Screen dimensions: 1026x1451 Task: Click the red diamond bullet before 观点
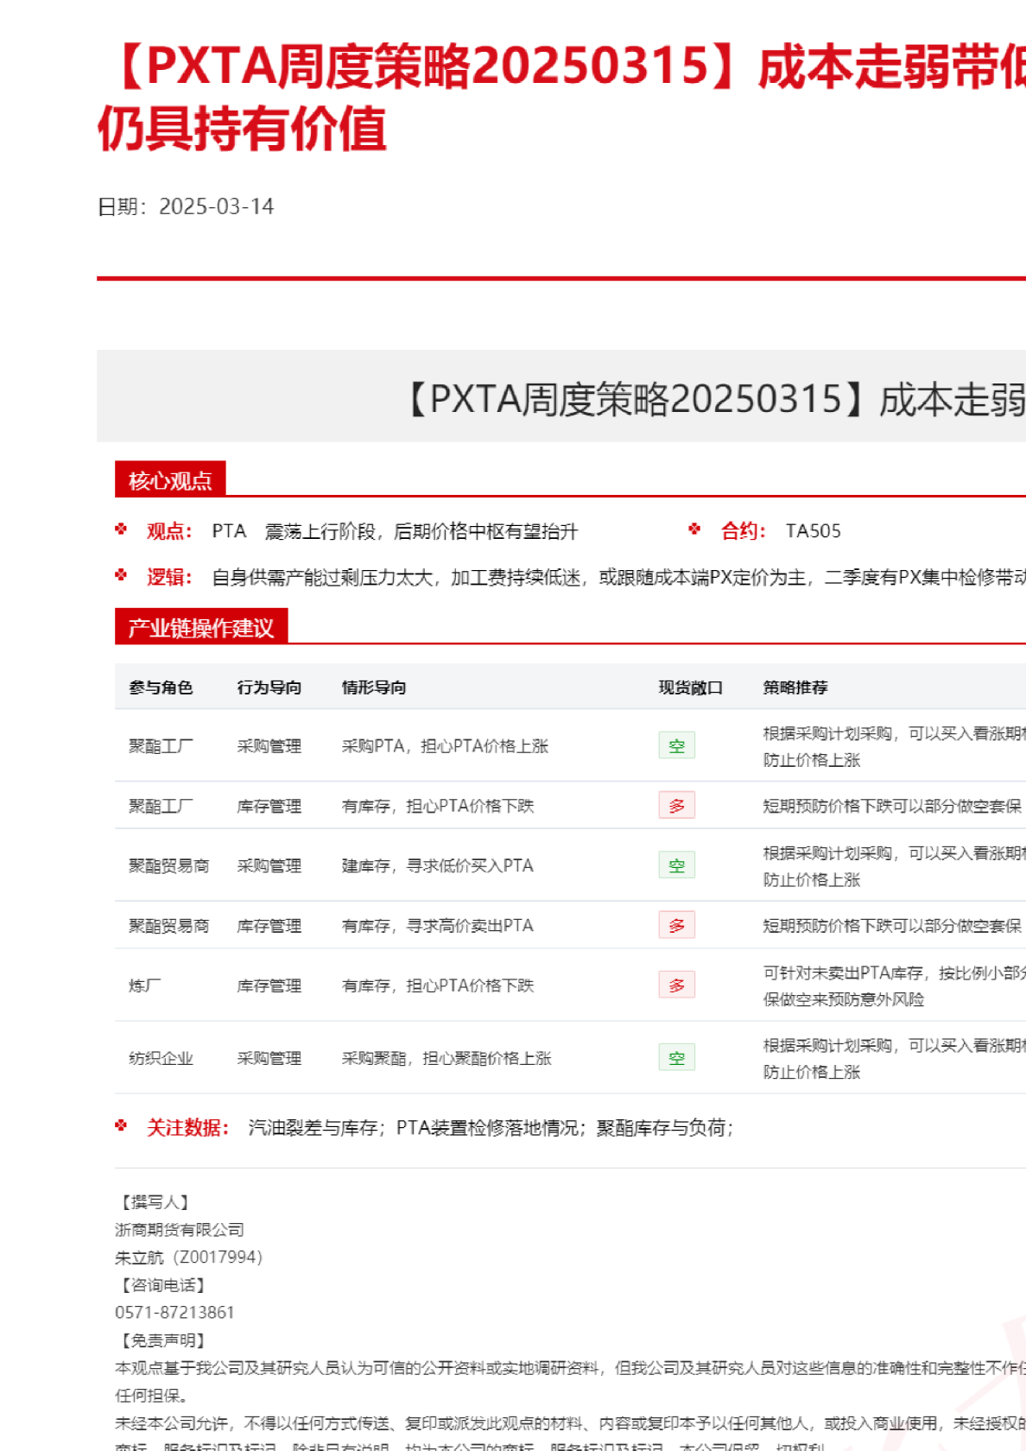[x=121, y=529]
